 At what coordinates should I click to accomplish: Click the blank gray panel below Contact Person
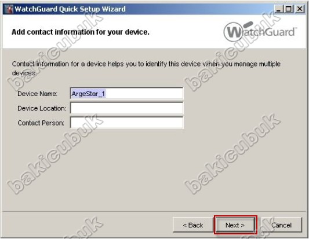[154, 169]
